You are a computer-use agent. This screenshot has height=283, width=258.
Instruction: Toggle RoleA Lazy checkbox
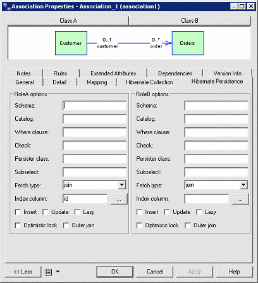click(x=77, y=212)
